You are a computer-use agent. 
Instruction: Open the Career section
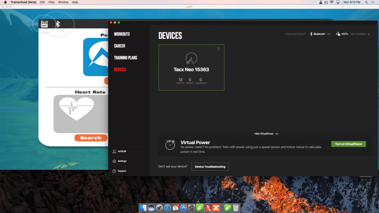pos(120,46)
